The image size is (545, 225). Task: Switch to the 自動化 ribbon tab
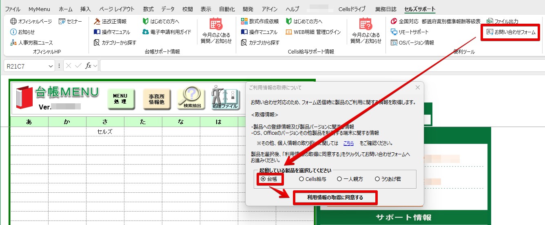coord(227,9)
